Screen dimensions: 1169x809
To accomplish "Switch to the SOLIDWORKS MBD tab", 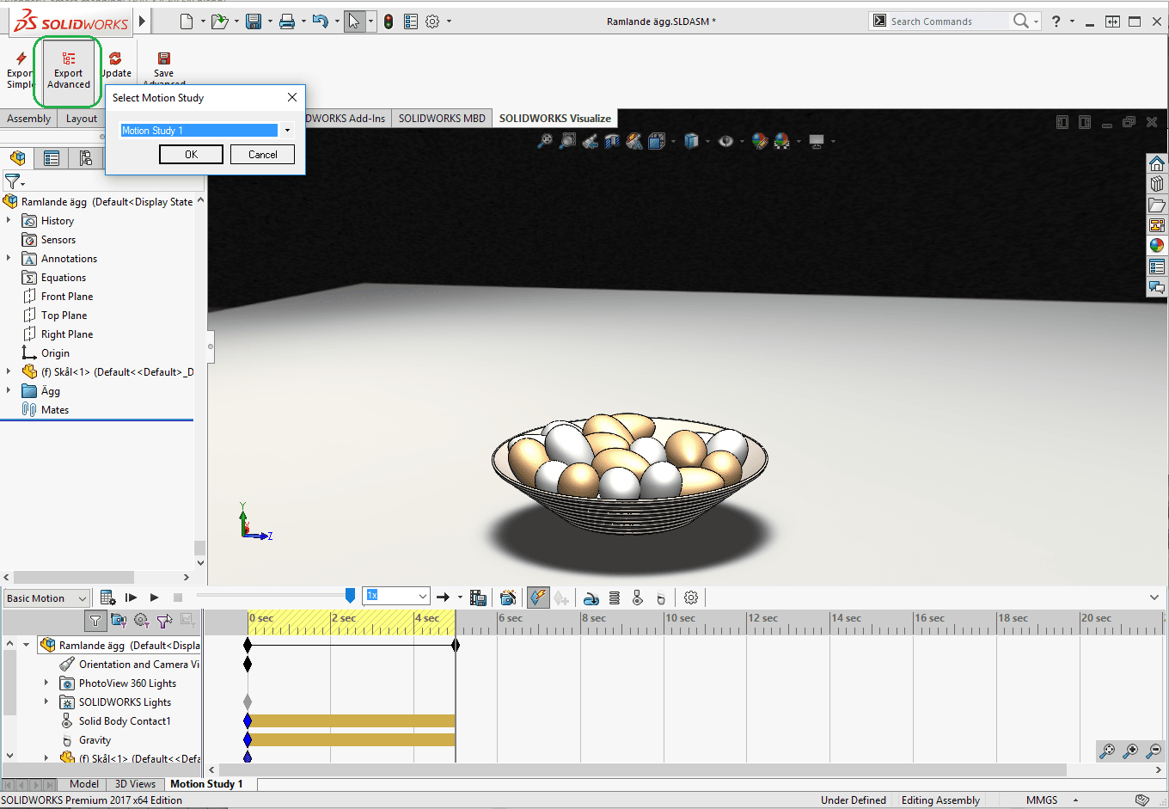I will click(x=442, y=119).
